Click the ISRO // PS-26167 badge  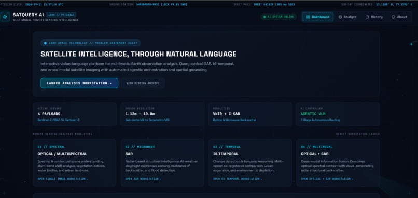(61, 15)
